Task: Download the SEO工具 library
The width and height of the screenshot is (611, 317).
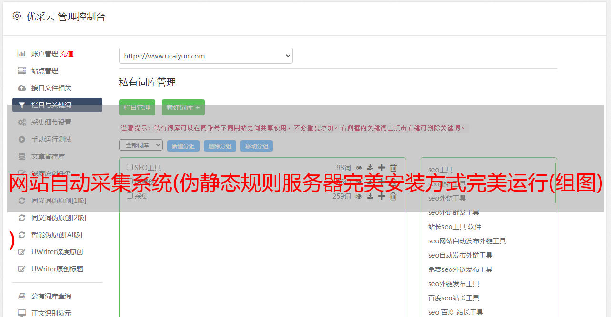Action: (x=370, y=168)
